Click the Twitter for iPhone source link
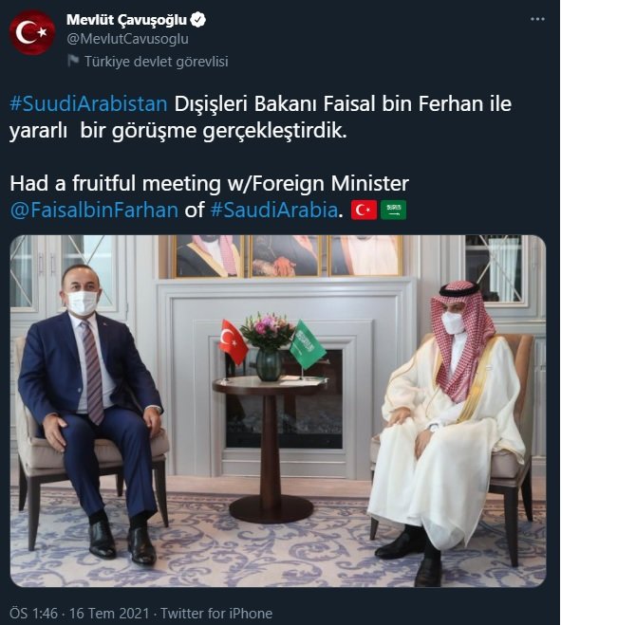The width and height of the screenshot is (636, 625). [x=216, y=614]
